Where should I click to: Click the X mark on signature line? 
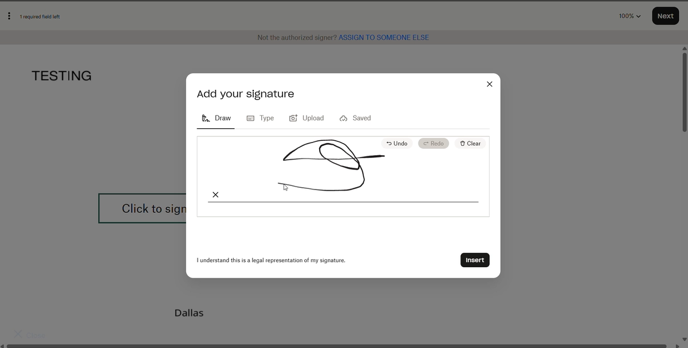coord(215,195)
